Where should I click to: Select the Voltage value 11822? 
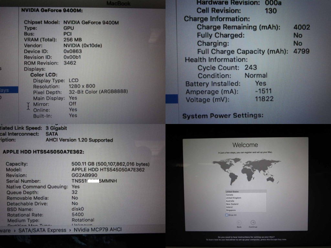point(264,99)
